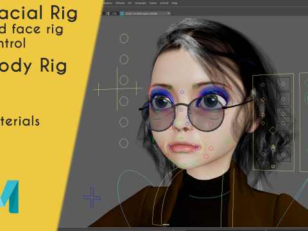
Task: Click the gamma icon beside the 1.00 field
Action: click(x=108, y=13)
